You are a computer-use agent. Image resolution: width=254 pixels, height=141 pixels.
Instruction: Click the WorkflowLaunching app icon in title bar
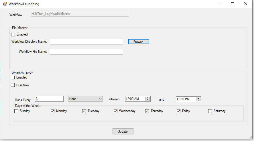pos(5,4)
